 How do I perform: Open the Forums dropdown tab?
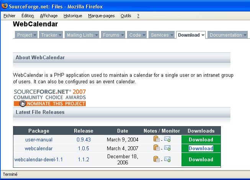[113, 35]
